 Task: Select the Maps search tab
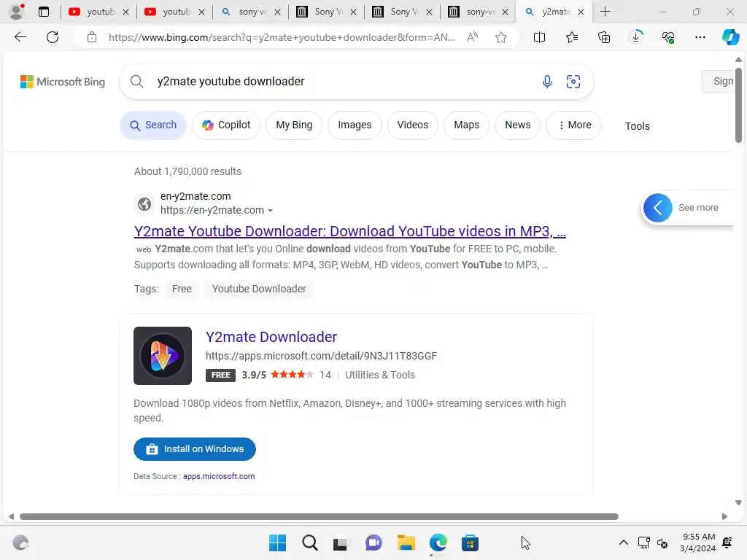pyautogui.click(x=466, y=125)
